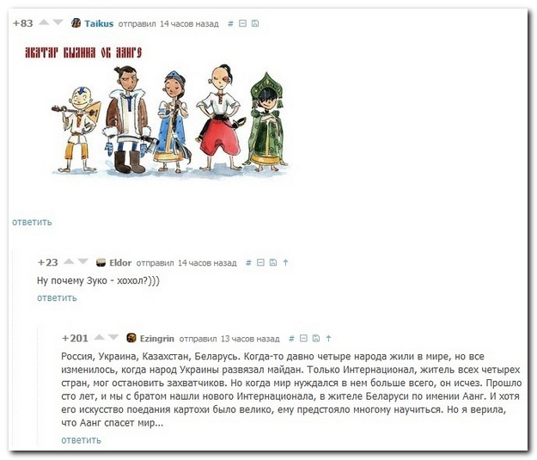Go to parent of the Eldor comment via arrow
The height and width of the screenshot is (460, 537).
pos(285,262)
